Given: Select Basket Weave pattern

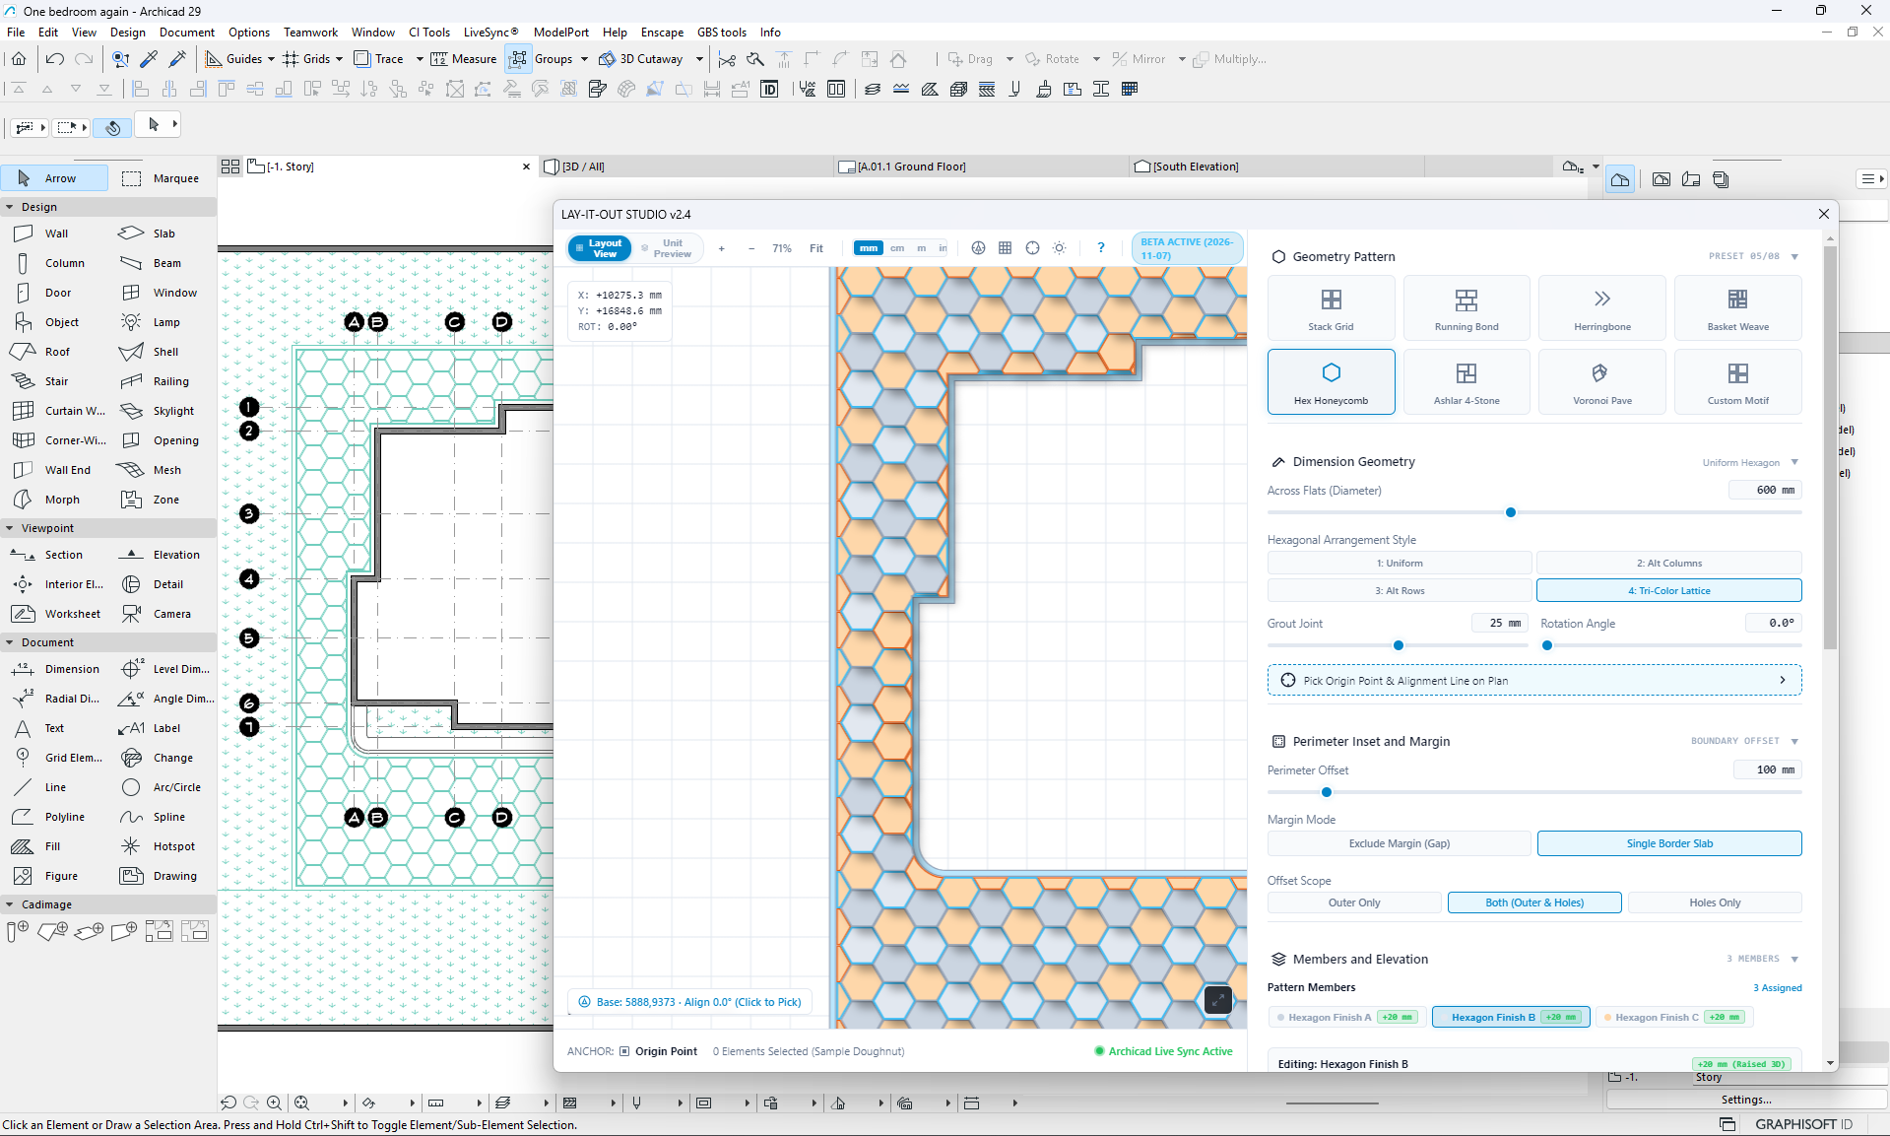Looking at the screenshot, I should pos(1738,308).
